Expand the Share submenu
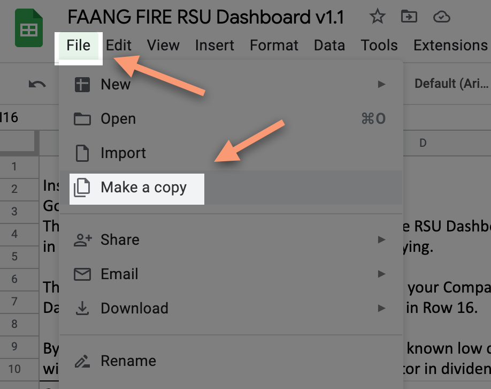491x389 pixels. click(381, 240)
